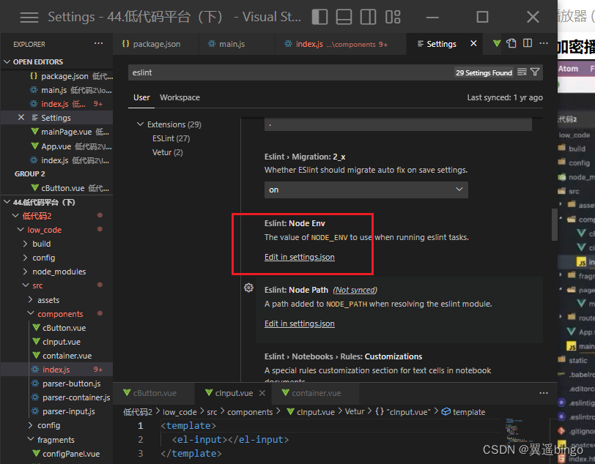This screenshot has width=595, height=464.
Task: Open the Eslint Migration 2_x dropdown
Action: [x=366, y=190]
